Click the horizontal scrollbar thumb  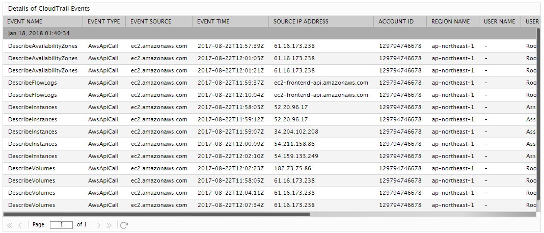pyautogui.click(x=157, y=214)
